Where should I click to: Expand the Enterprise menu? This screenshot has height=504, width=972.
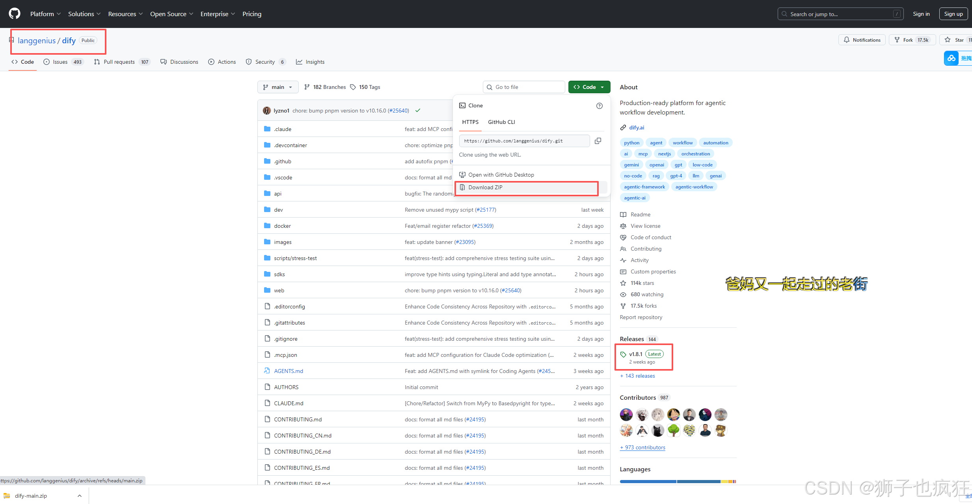(218, 14)
